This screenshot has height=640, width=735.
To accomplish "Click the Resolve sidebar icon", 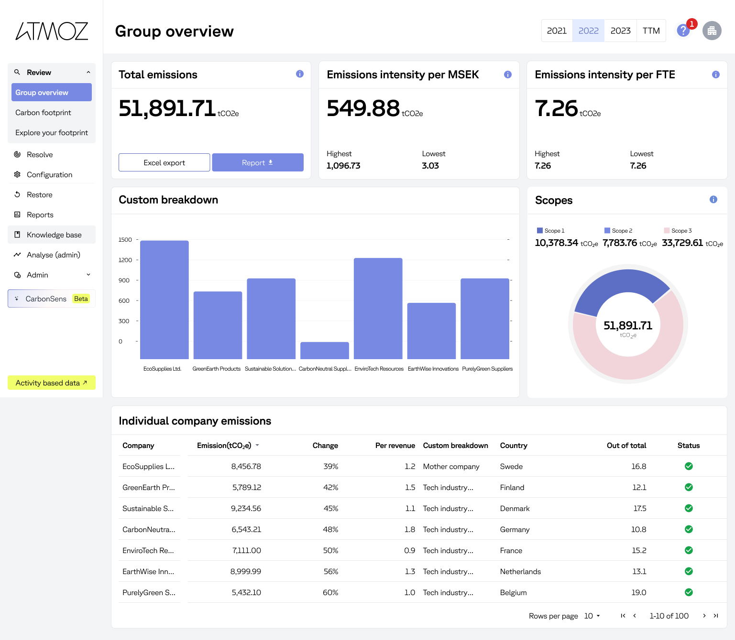I will pyautogui.click(x=17, y=155).
